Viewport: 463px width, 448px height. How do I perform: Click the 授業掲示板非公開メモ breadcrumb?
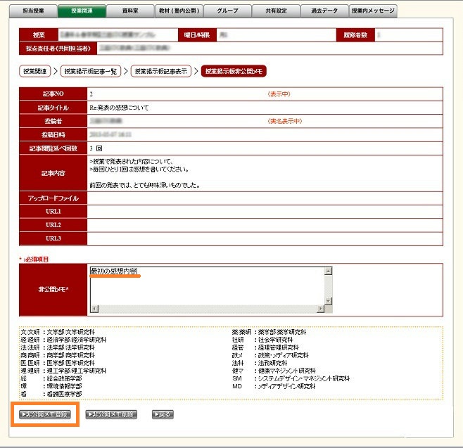pyautogui.click(x=234, y=71)
